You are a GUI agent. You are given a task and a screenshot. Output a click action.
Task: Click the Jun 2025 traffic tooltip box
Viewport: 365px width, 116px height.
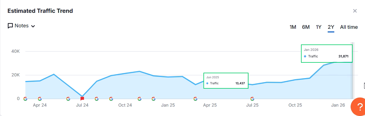(x=226, y=81)
